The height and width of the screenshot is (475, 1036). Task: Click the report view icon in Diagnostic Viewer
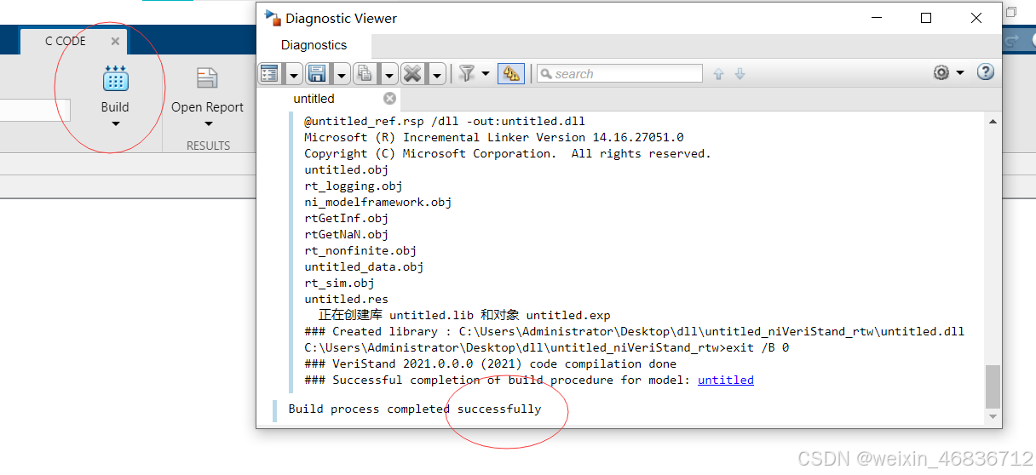pos(270,74)
